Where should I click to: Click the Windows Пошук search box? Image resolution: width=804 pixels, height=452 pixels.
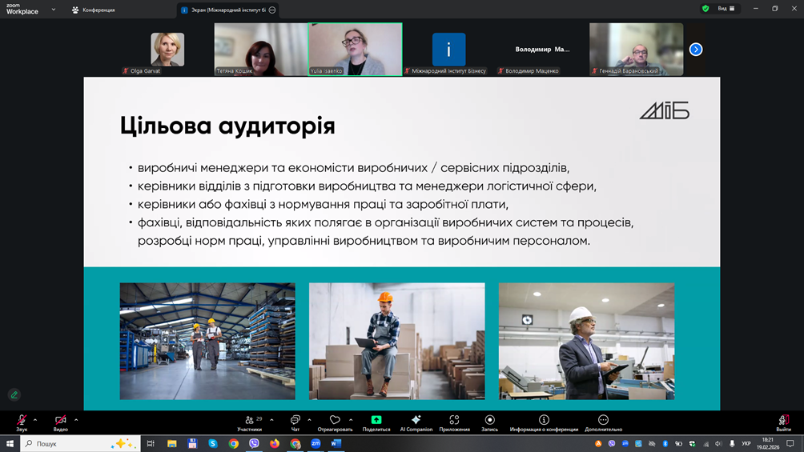point(72,443)
